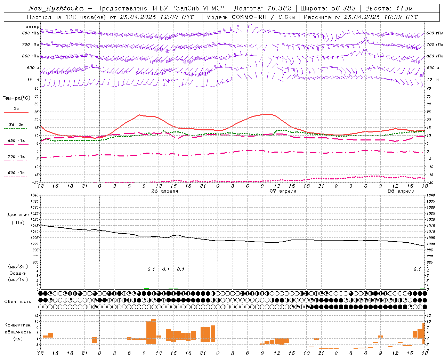Screen dimensions: 445x356
Task: Click the Широта: 56.383 header value
Action: (x=328, y=8)
